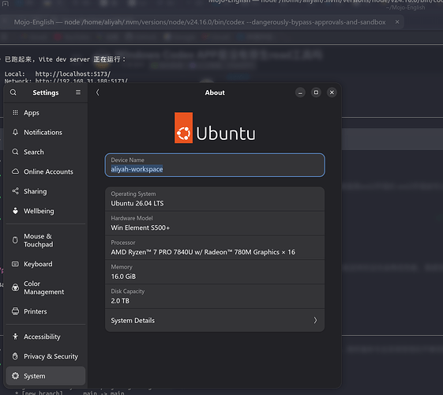Click the 16.0 GiB memory value
The height and width of the screenshot is (395, 443).
point(123,276)
